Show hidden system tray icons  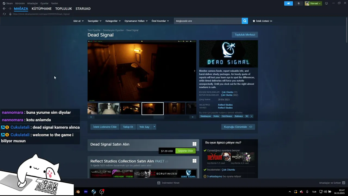[290, 192]
